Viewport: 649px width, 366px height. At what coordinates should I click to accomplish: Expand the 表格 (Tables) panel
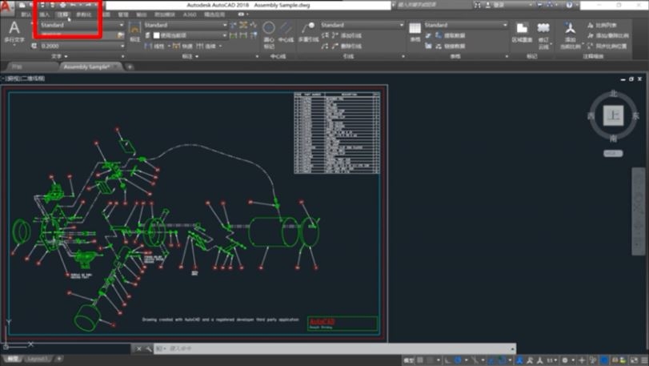pos(455,56)
